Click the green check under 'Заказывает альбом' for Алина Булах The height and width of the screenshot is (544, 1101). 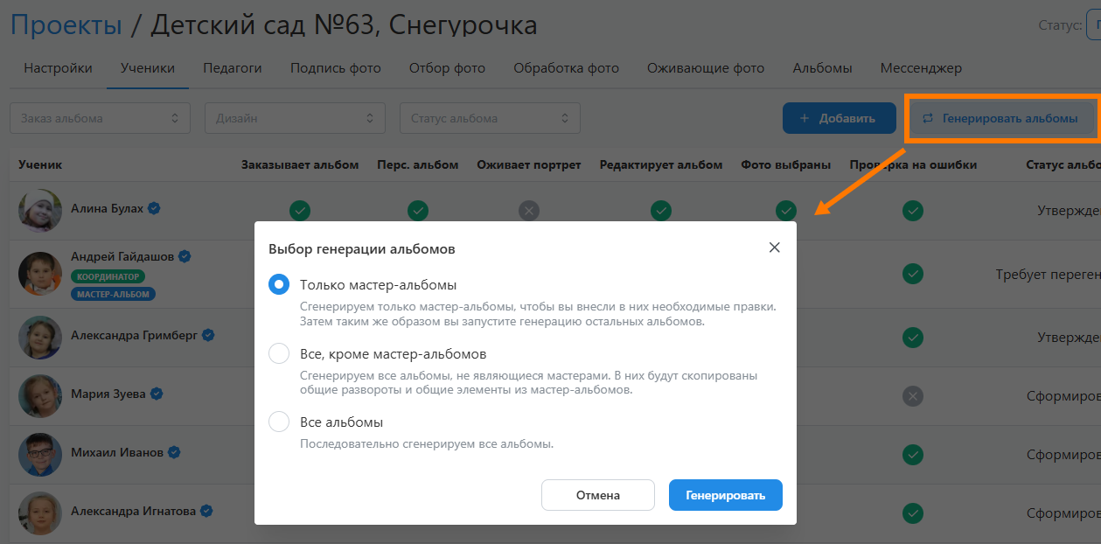300,210
